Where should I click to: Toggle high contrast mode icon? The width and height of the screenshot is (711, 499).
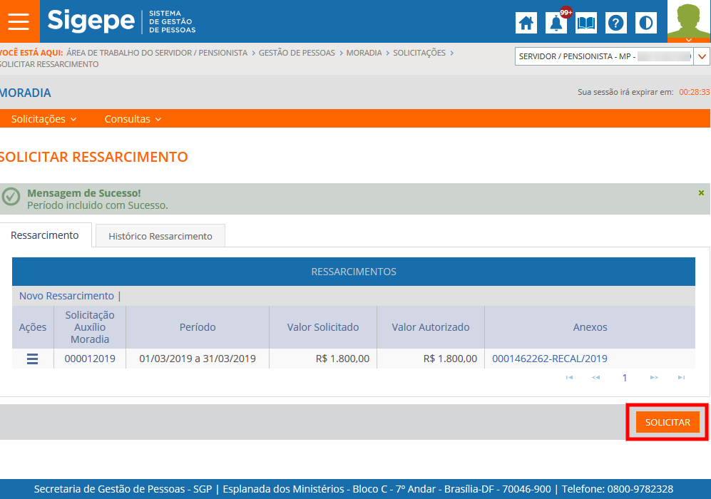(646, 23)
